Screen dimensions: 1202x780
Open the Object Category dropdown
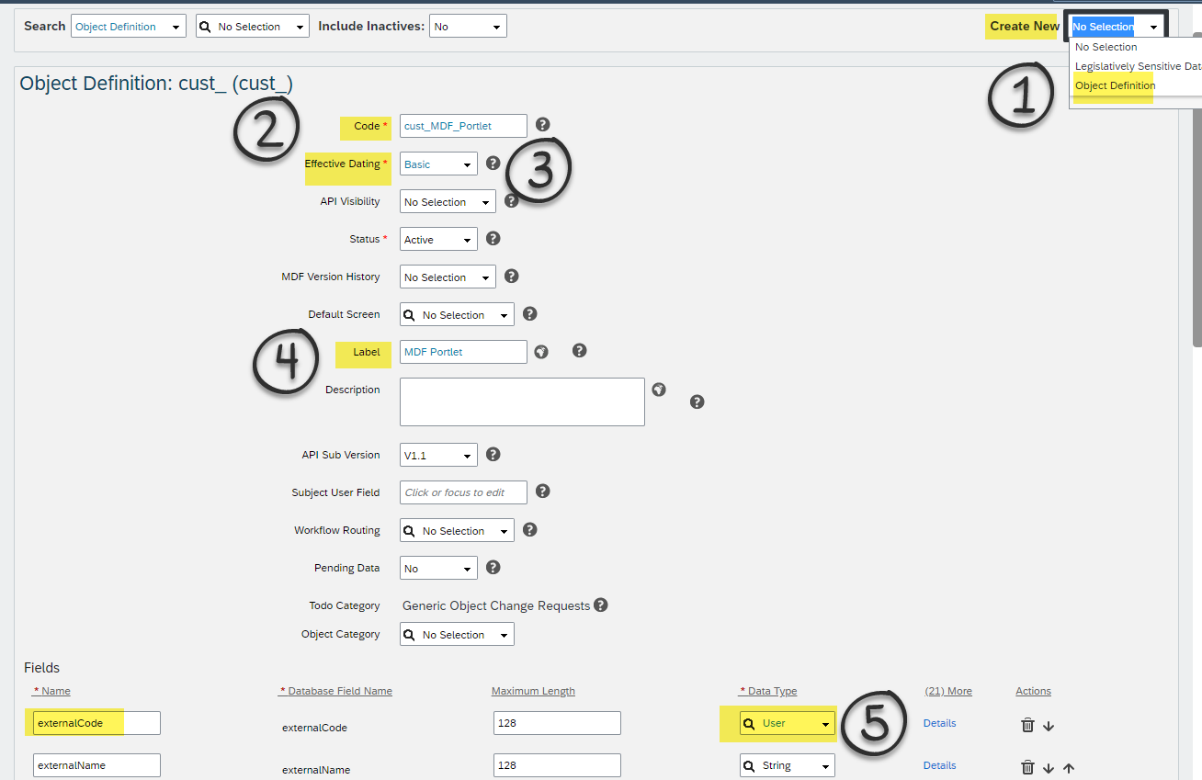457,635
